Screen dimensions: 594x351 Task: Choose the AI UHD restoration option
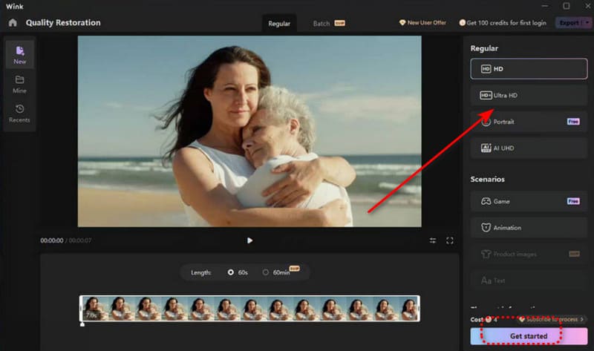529,148
